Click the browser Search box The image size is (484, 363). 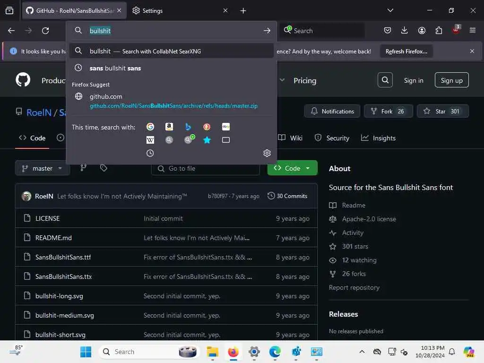322,31
